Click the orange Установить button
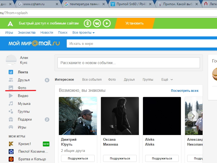217x163 pixels. [x=135, y=23]
